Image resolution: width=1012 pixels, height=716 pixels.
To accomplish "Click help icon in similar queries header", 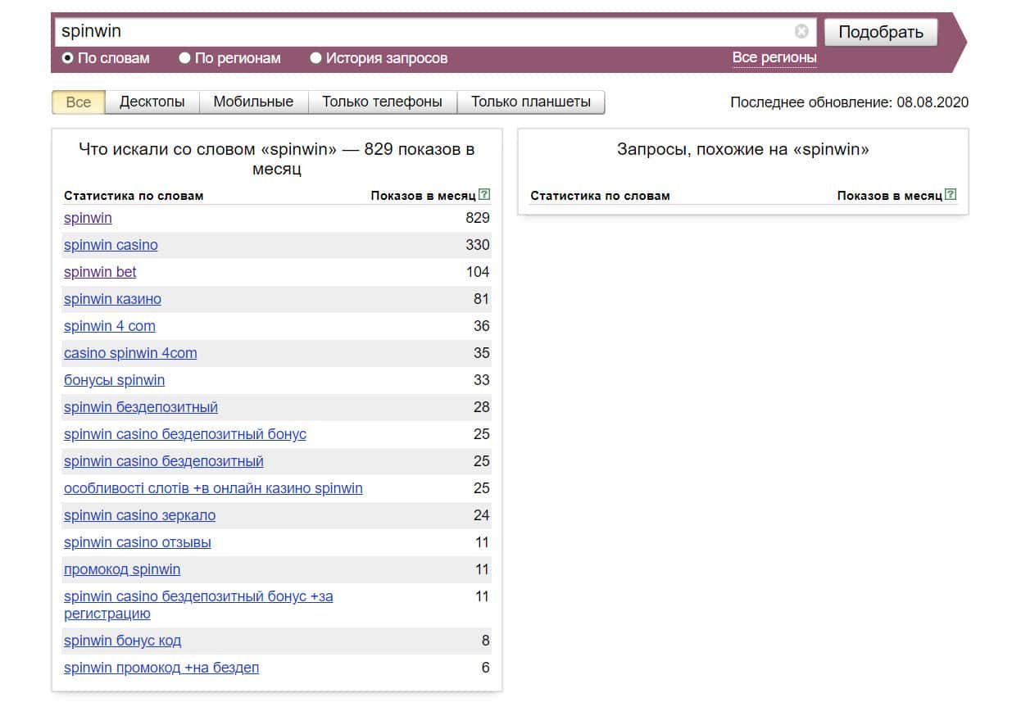I will [951, 195].
